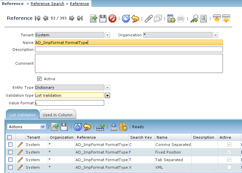Switch to Used in Column tab

58,115
